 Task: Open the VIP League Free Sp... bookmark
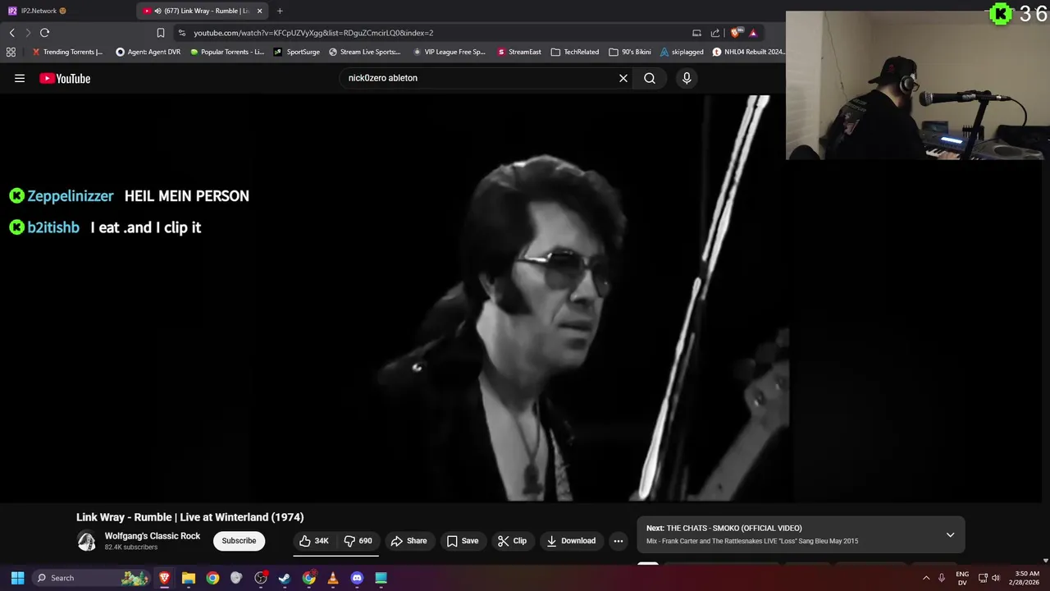450,52
